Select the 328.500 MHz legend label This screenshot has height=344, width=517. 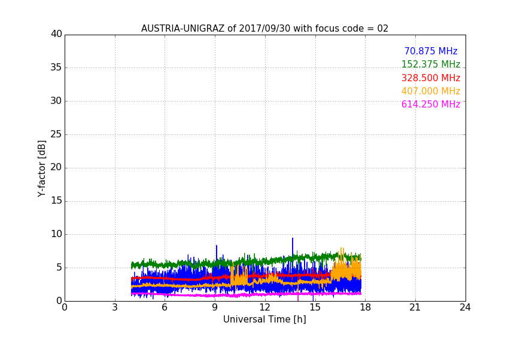tap(431, 78)
